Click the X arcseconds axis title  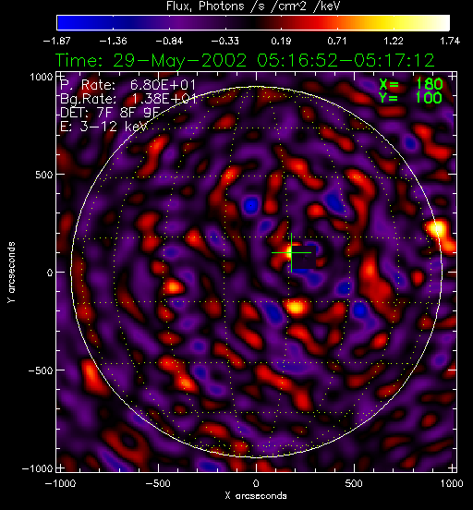[256, 496]
